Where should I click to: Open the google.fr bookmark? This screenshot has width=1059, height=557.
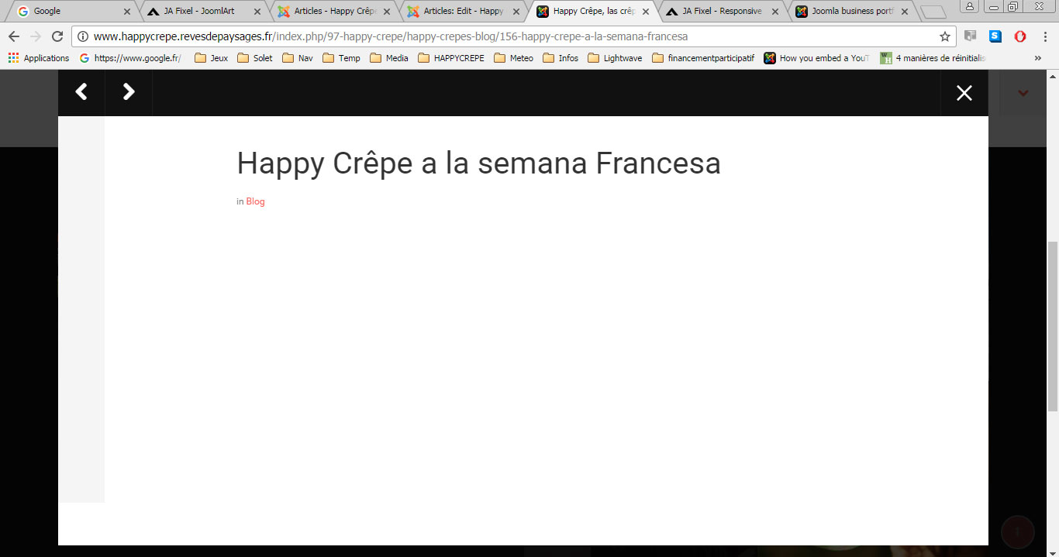[129, 58]
